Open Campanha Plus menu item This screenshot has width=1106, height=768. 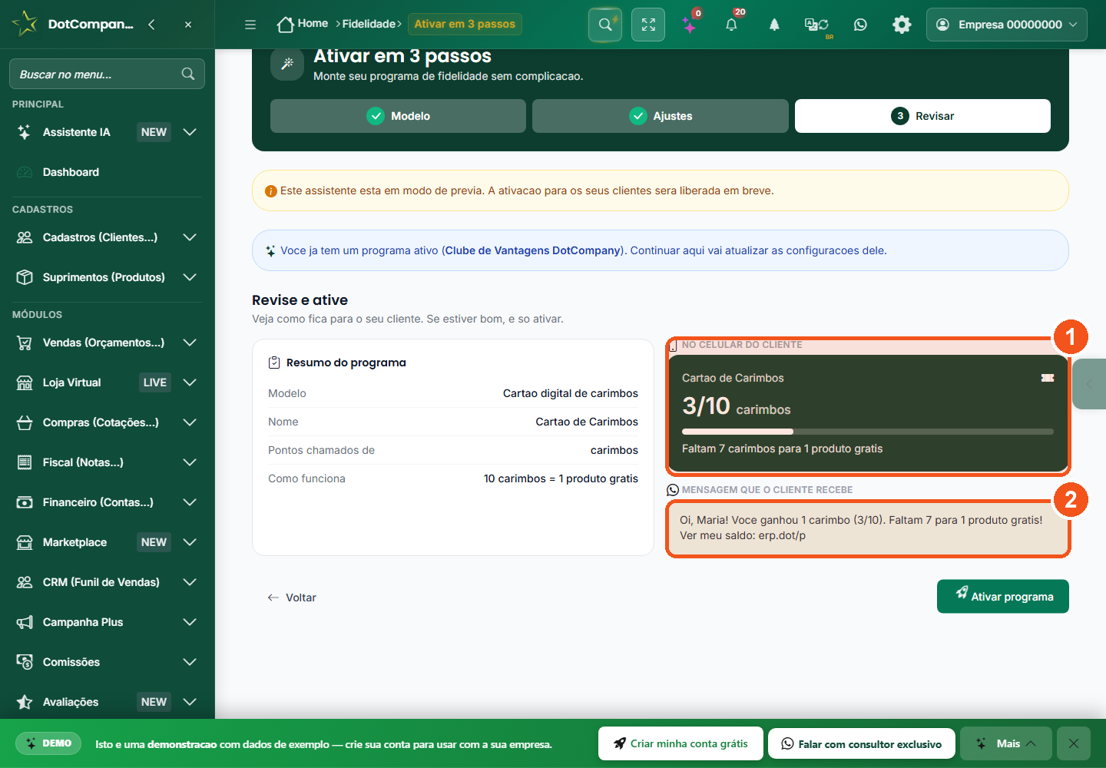pos(107,622)
